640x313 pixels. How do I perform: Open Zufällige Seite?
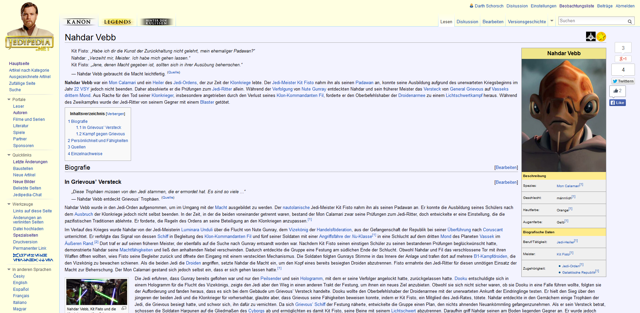(x=22, y=83)
